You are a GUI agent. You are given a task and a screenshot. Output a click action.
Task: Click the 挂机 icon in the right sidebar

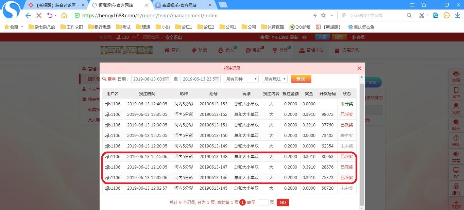pyautogui.click(x=456, y=189)
